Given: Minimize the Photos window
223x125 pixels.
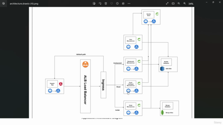Looking at the screenshot, I should (x=207, y=2).
